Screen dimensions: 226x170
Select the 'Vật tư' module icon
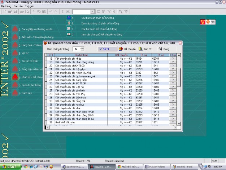15,53
